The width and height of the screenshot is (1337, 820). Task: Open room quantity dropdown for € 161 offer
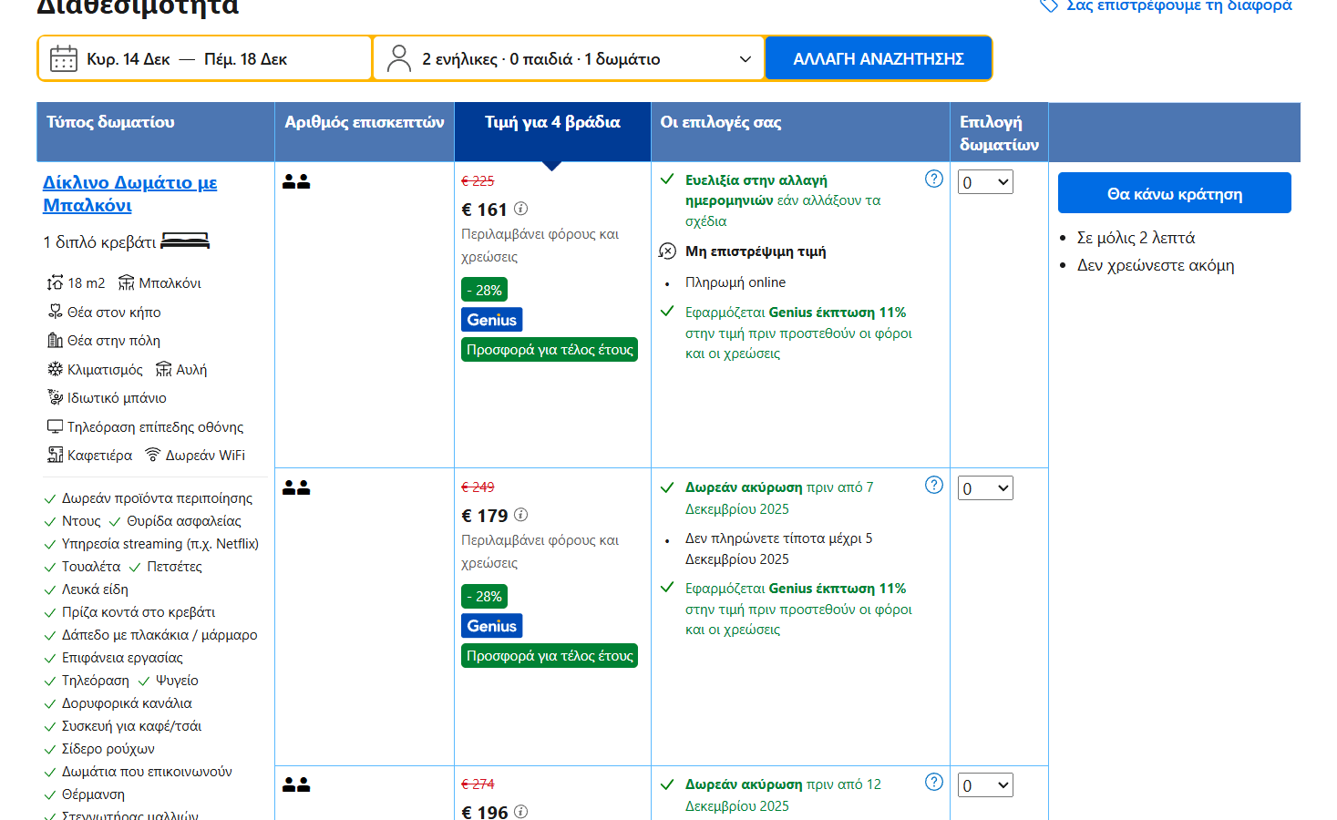pyautogui.click(x=985, y=182)
